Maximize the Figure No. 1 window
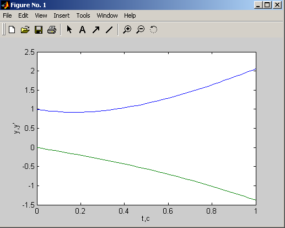285x228 pixels. [267, 5]
